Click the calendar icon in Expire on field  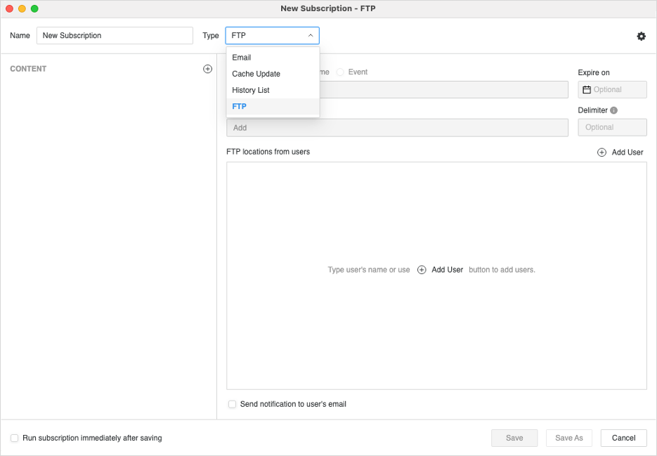click(x=587, y=90)
